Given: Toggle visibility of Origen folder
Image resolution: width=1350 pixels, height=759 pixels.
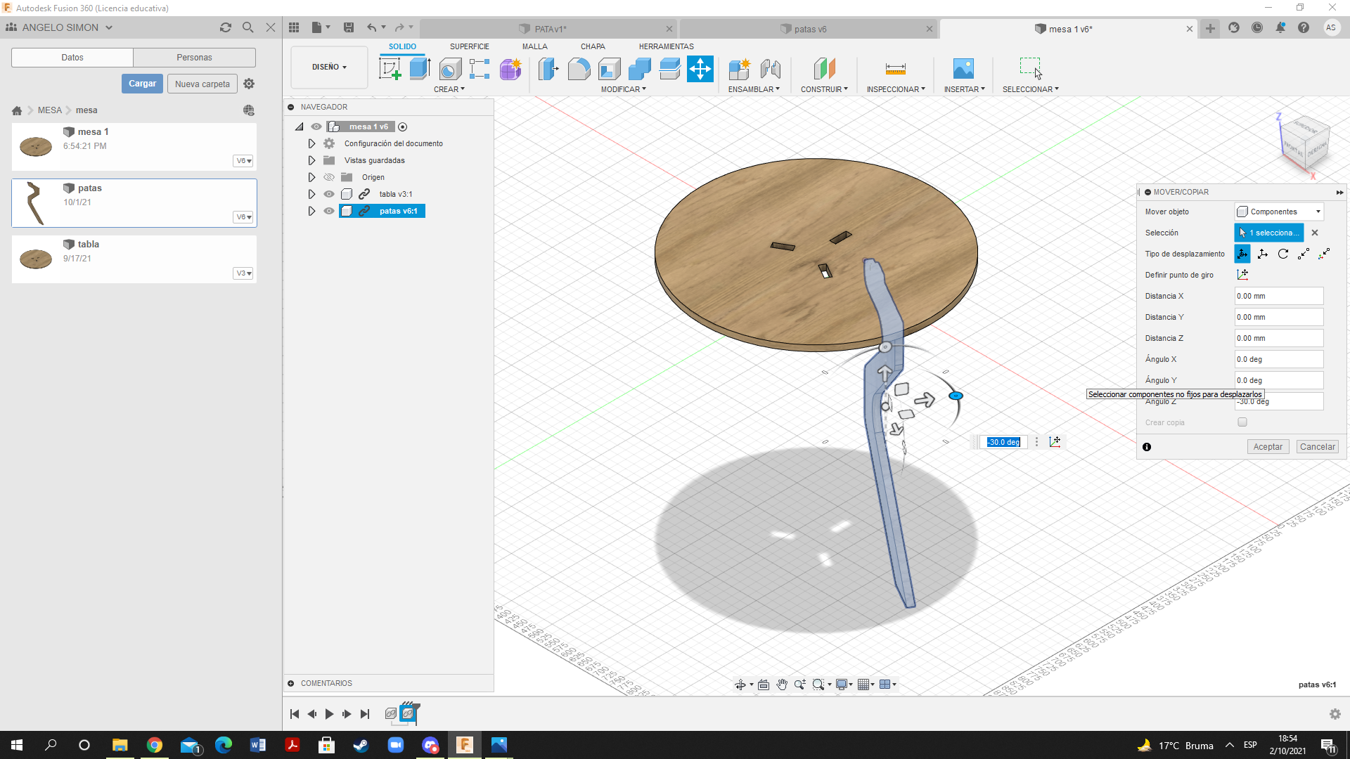Looking at the screenshot, I should tap(329, 177).
